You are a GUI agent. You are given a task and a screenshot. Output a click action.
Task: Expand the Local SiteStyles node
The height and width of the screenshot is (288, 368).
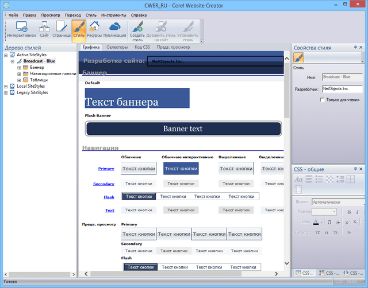tap(6, 86)
